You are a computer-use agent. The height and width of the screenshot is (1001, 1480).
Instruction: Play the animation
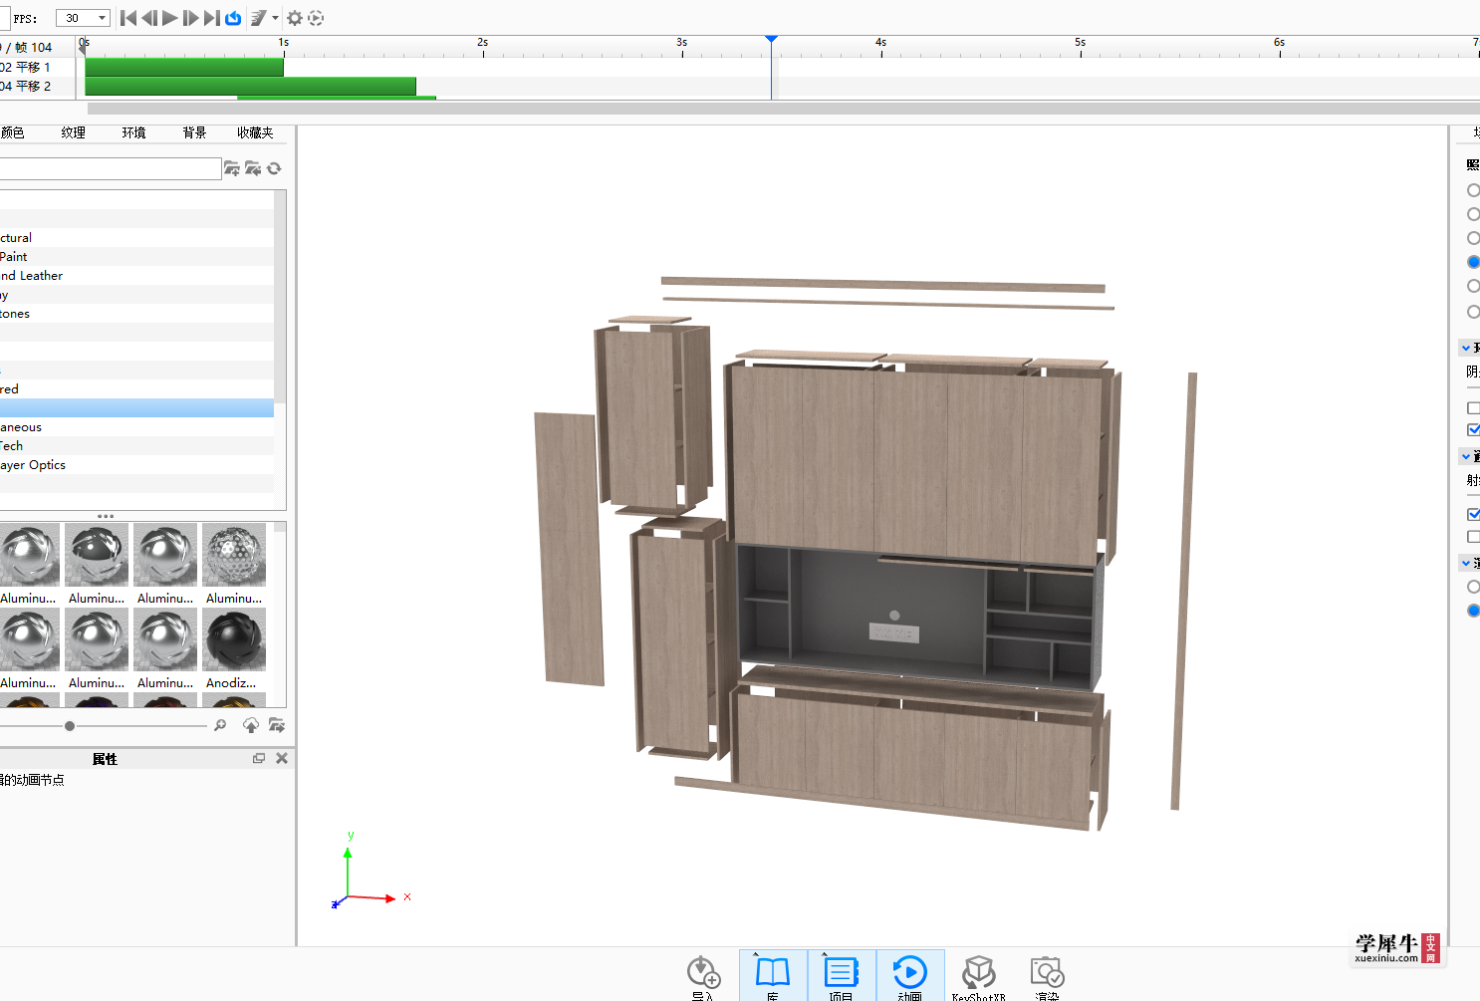(x=170, y=18)
